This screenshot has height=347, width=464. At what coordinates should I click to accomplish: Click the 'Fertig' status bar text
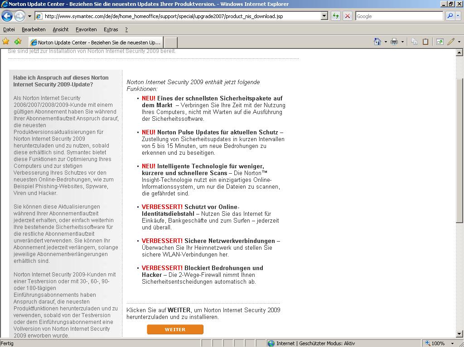pyautogui.click(x=7, y=343)
